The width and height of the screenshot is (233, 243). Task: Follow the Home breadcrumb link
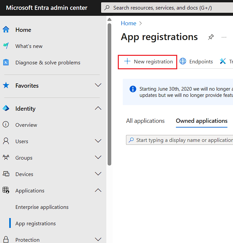[x=129, y=23]
